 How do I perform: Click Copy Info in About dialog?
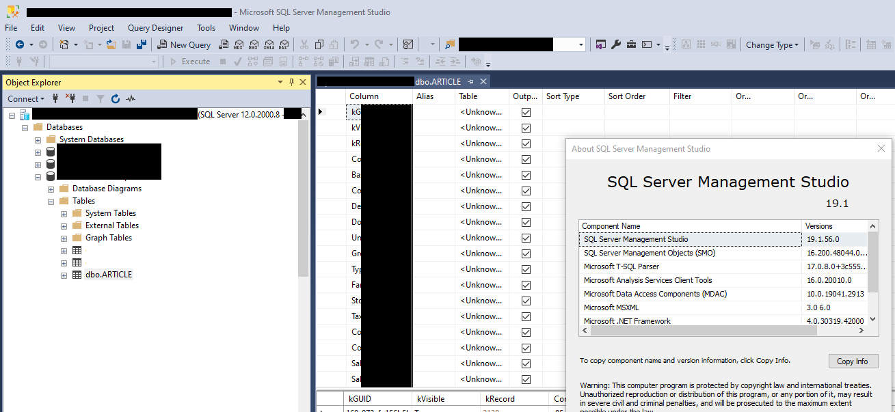pyautogui.click(x=853, y=361)
